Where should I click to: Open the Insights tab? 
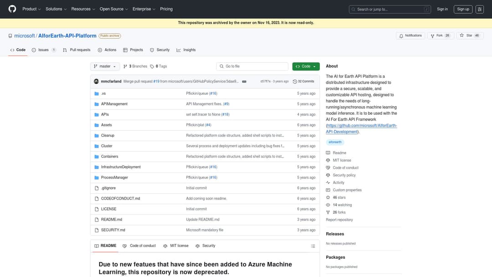click(x=186, y=50)
